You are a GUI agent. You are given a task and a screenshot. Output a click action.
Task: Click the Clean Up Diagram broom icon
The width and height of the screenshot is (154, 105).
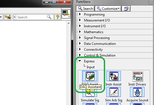[x=8, y=17]
